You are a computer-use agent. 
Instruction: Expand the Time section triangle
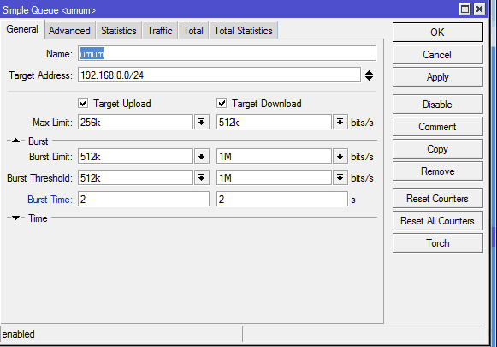point(16,218)
